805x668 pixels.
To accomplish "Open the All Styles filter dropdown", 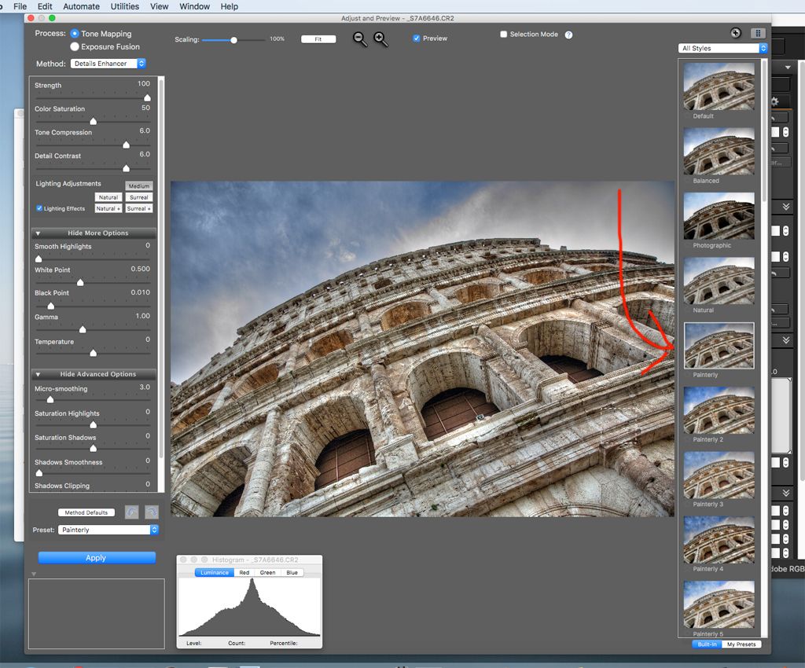I will (722, 48).
